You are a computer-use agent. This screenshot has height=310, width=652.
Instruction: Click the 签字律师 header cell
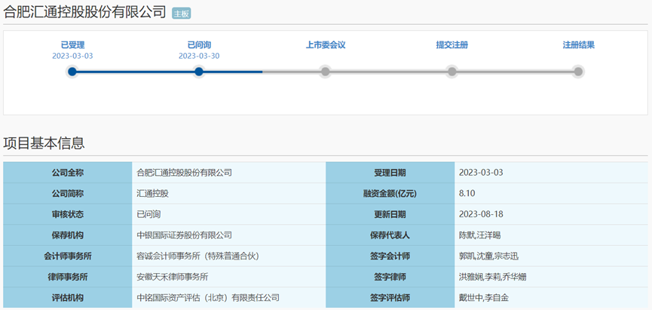390,277
